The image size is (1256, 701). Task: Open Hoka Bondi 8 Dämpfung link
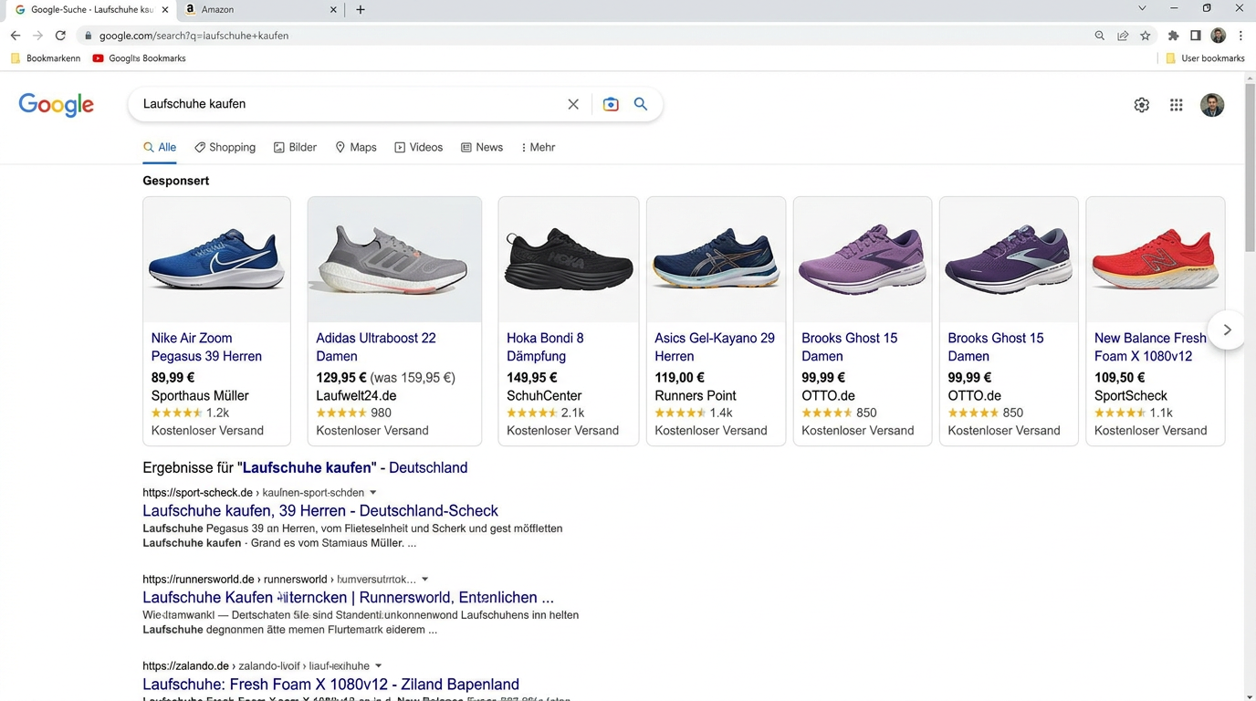pos(545,347)
